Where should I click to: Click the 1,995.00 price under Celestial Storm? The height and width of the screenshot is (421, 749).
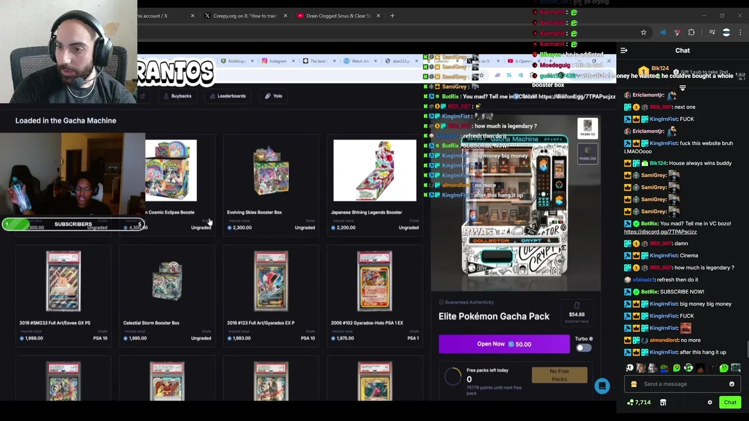tap(135, 338)
